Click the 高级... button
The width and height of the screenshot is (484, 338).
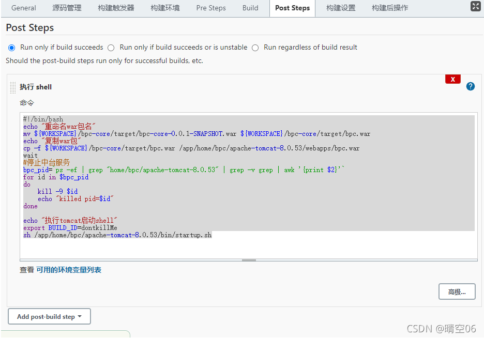(457, 291)
